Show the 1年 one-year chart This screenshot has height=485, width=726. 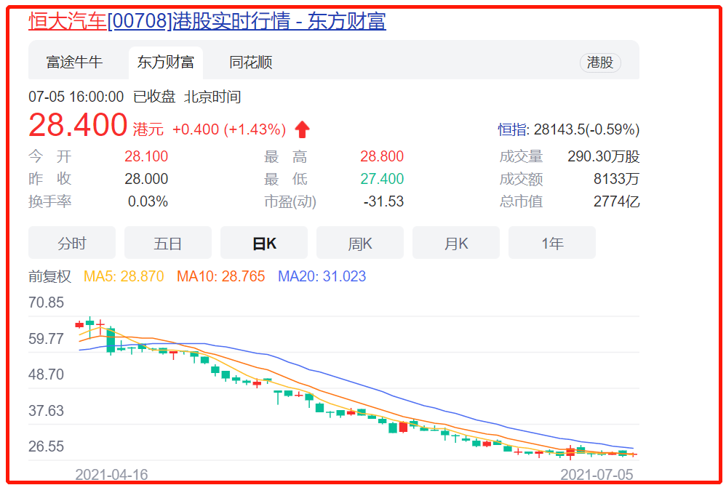(x=552, y=243)
